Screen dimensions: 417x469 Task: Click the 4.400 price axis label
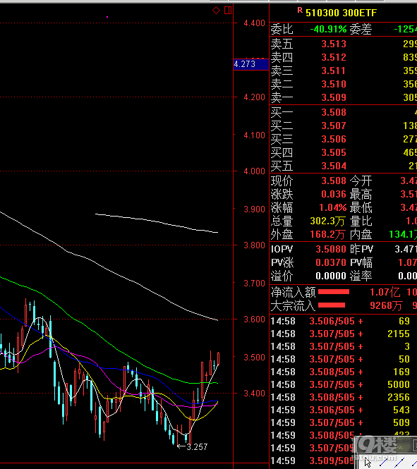coord(254,23)
